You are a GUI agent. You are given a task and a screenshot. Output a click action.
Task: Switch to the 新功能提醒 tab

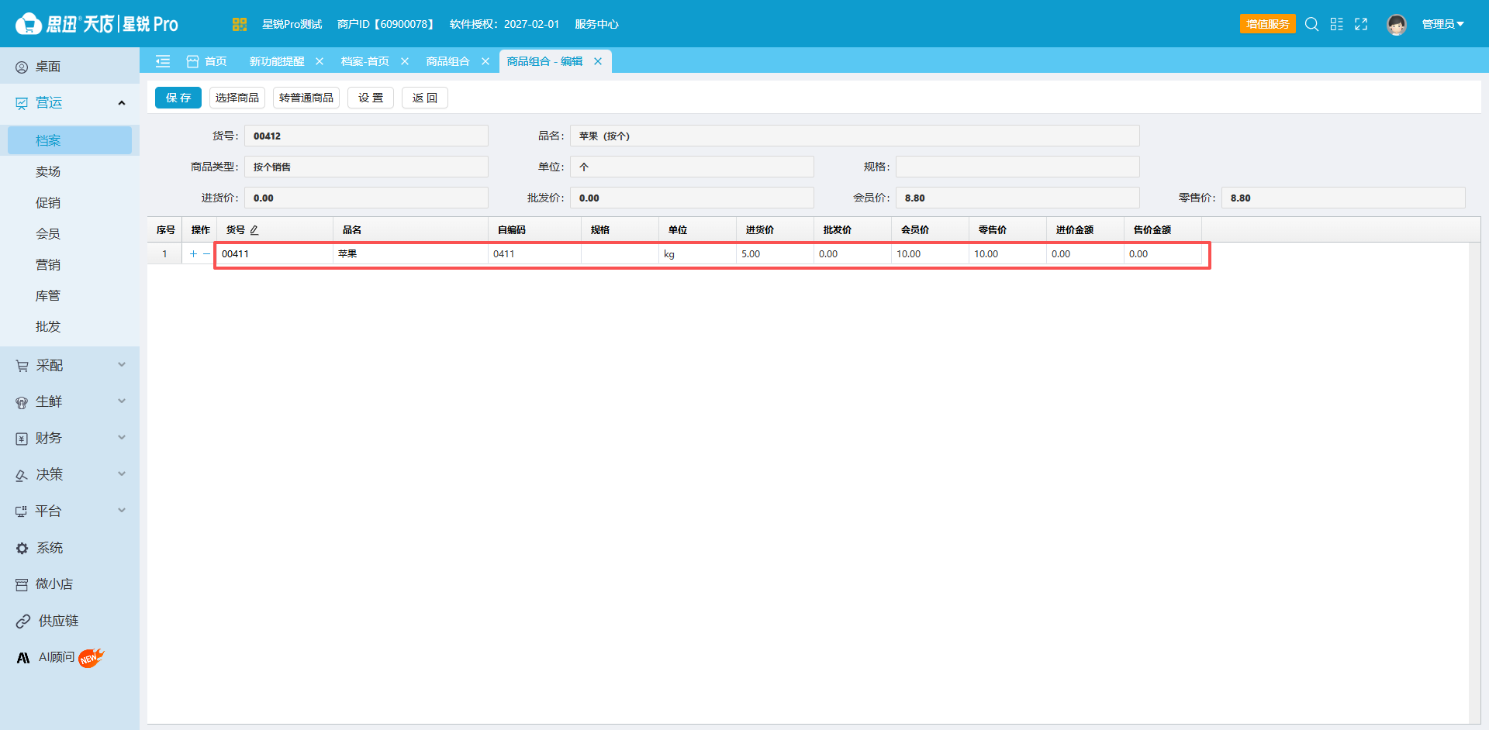click(277, 61)
